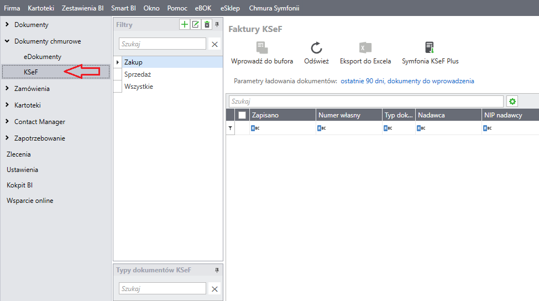Viewport: 539px width, 301px height.
Task: Open the Chmura Symfonii menu
Action: pyautogui.click(x=274, y=8)
